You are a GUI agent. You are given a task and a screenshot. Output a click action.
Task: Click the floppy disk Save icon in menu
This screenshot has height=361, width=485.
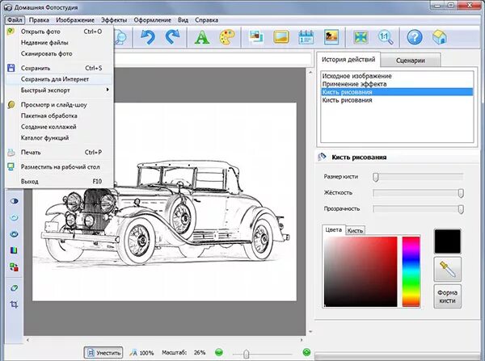(x=11, y=68)
